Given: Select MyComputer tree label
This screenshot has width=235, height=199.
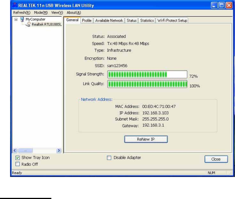Looking at the screenshot, I should (35, 19).
